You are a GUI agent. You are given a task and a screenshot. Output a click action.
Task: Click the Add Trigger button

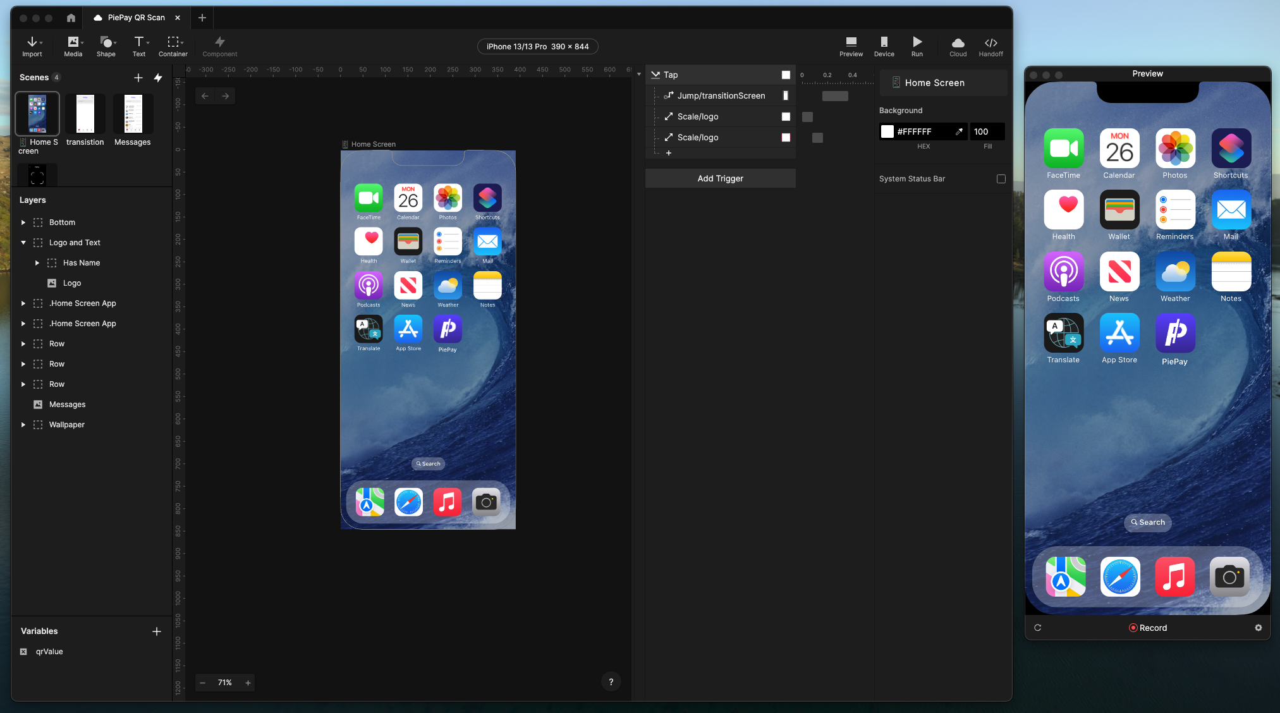pos(720,178)
